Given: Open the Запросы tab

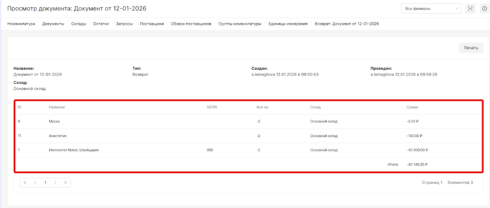Looking at the screenshot, I should pyautogui.click(x=124, y=23).
